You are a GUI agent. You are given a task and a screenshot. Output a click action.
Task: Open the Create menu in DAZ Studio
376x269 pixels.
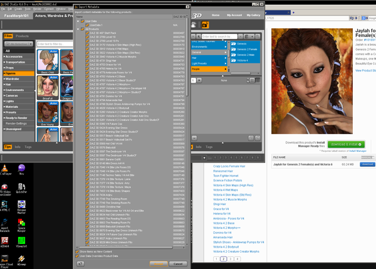pyautogui.click(x=18, y=9)
